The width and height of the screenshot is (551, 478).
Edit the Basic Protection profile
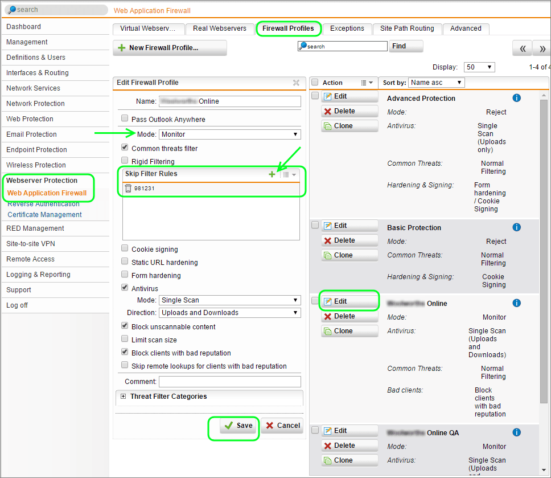click(349, 226)
